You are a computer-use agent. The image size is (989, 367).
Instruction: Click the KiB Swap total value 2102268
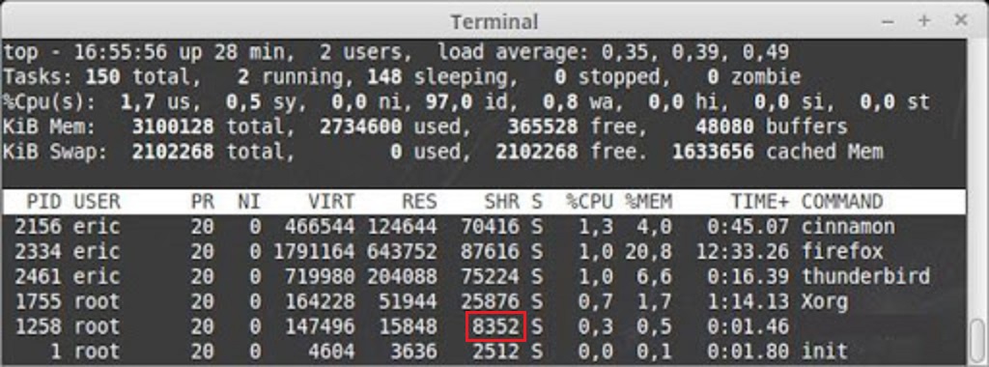(173, 152)
